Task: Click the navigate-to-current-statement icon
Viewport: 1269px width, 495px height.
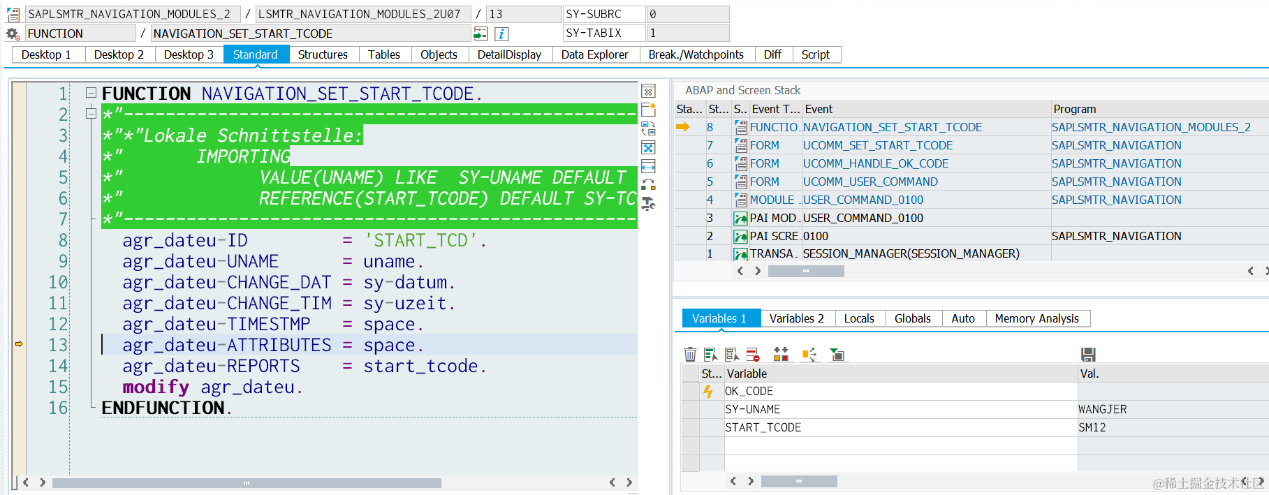Action: [481, 34]
